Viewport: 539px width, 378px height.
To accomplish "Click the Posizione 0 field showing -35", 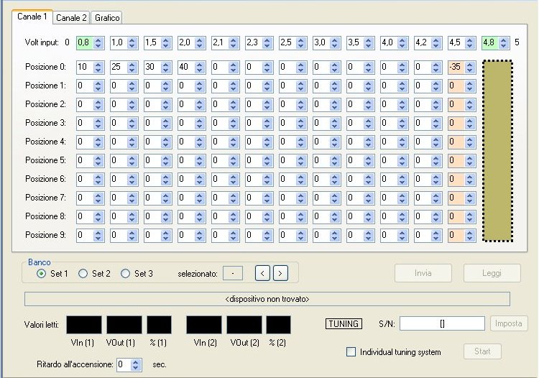I will [456, 67].
